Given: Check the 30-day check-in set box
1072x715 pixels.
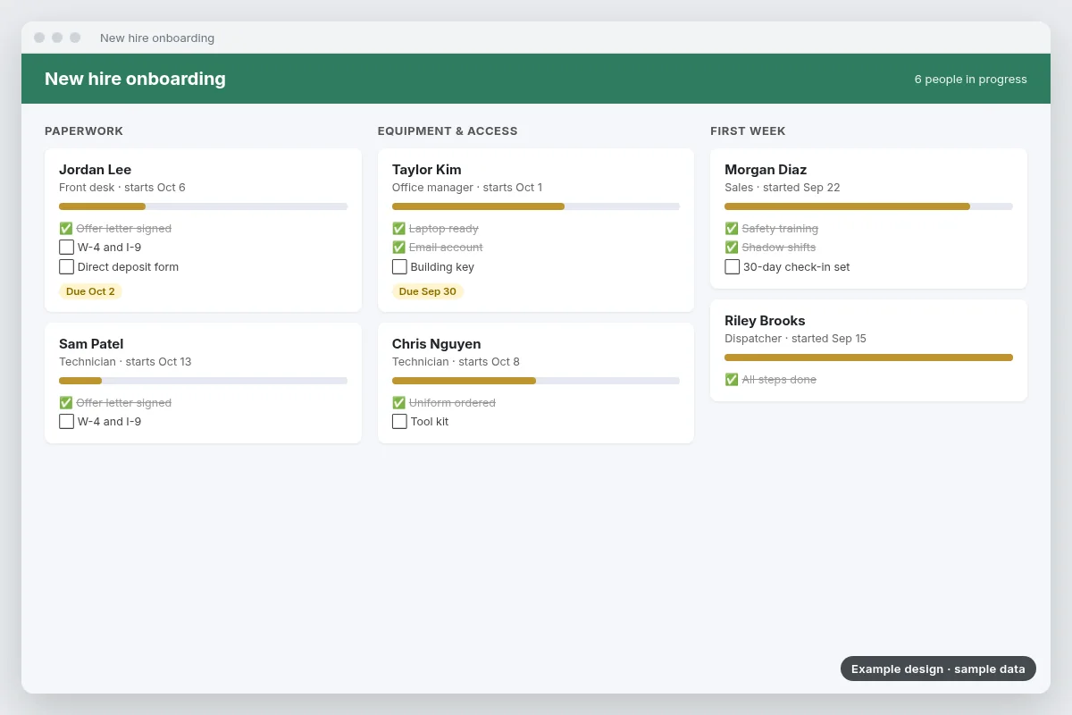Looking at the screenshot, I should pyautogui.click(x=732, y=266).
